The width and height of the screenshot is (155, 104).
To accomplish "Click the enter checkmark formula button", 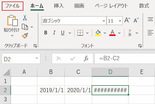I will coord(73,58).
